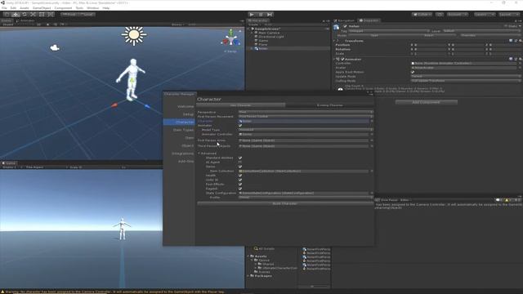Select the Hand tool in the toolbar
This screenshot has height=294, width=523.
7,15
